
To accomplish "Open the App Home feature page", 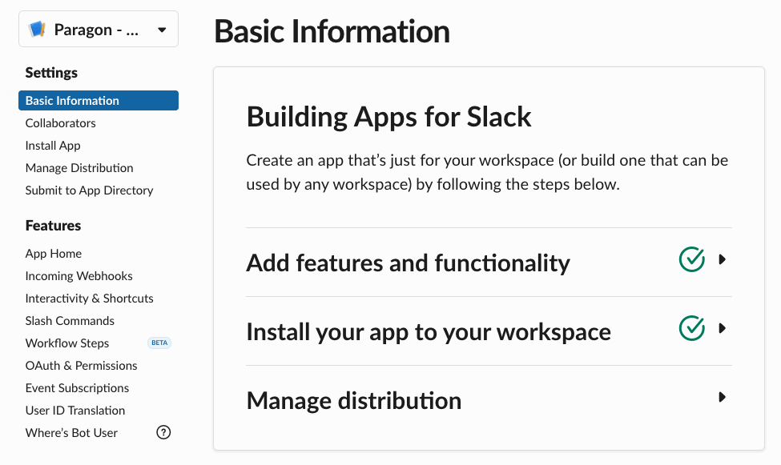I will 54,254.
